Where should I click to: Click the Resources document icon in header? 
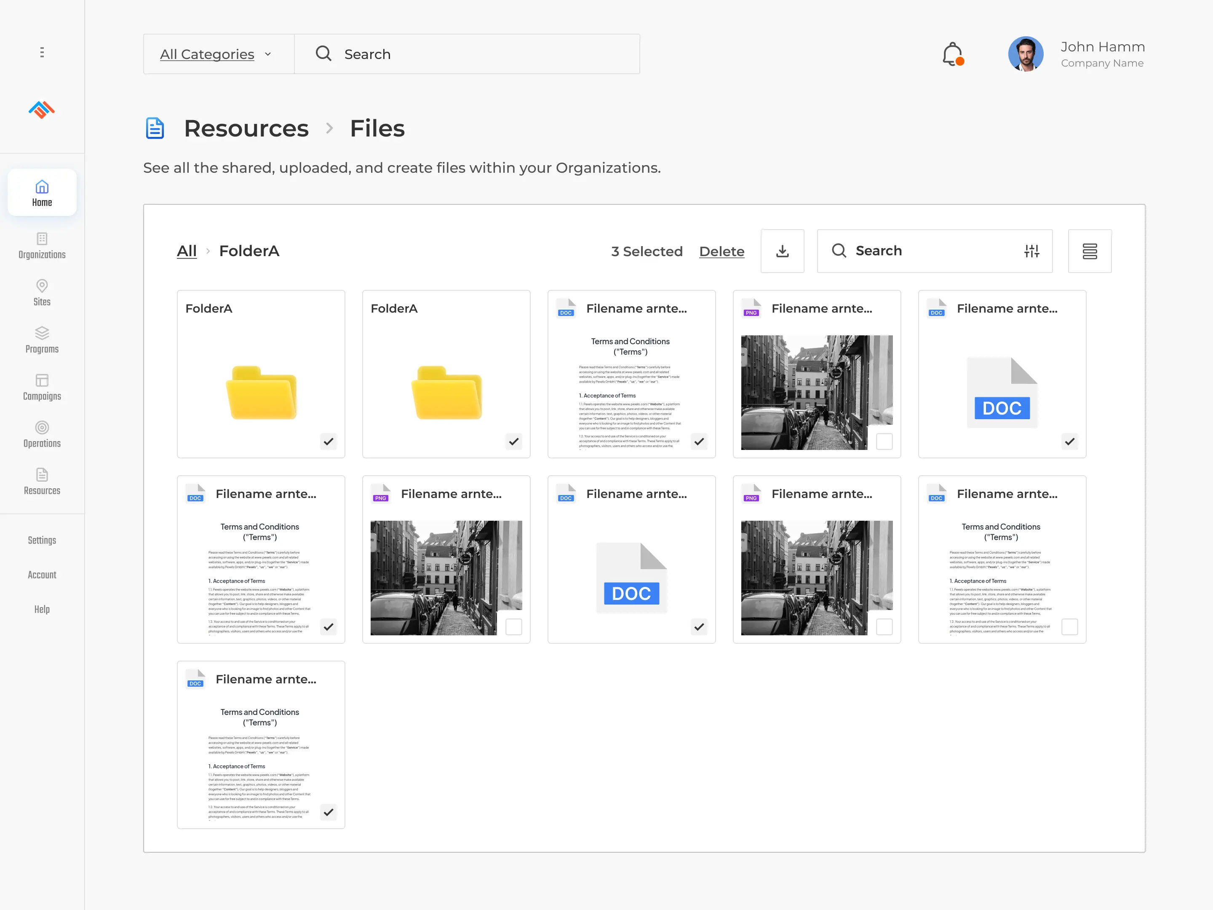pos(155,128)
